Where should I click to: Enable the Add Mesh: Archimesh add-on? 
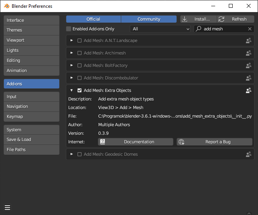click(x=80, y=53)
